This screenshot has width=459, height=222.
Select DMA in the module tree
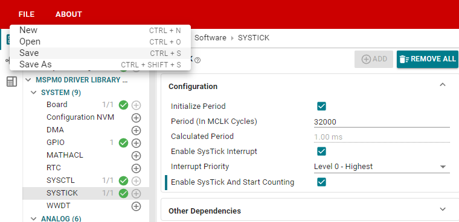point(55,130)
